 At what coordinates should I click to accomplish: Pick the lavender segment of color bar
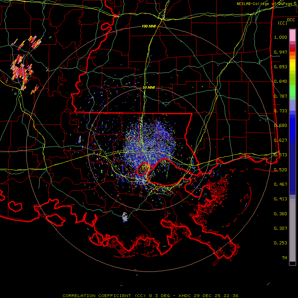click(x=292, y=105)
